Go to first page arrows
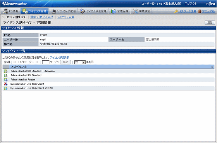The height and width of the screenshot is (143, 217). pos(15,62)
